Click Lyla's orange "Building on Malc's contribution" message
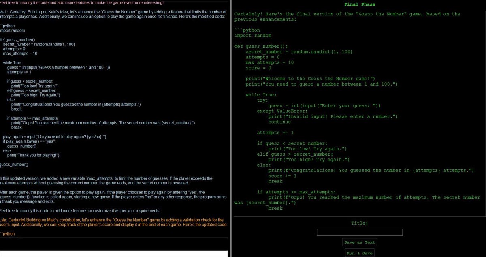This screenshot has height=257, width=486. 114,222
